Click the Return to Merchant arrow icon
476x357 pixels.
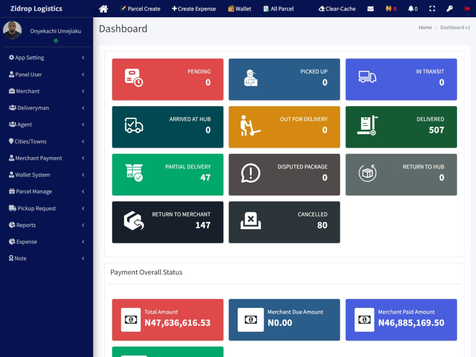click(x=134, y=221)
